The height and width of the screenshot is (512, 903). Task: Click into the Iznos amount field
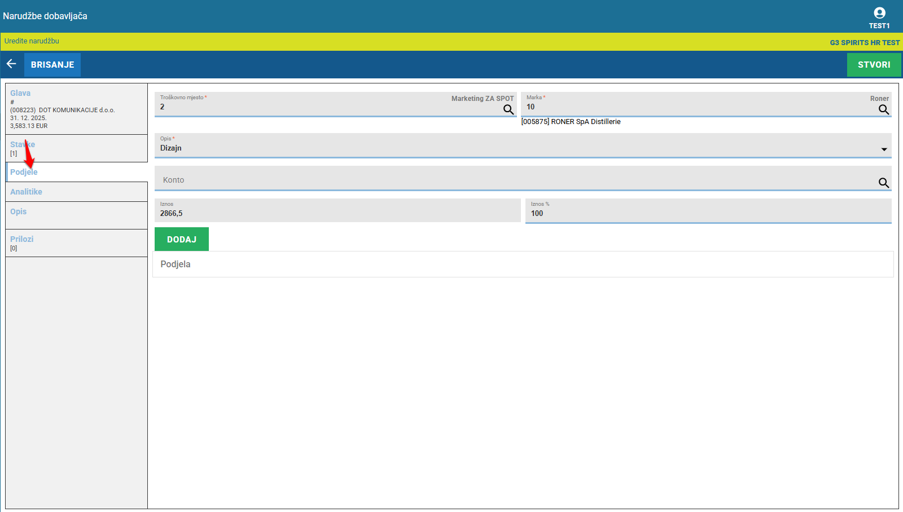[x=337, y=214]
